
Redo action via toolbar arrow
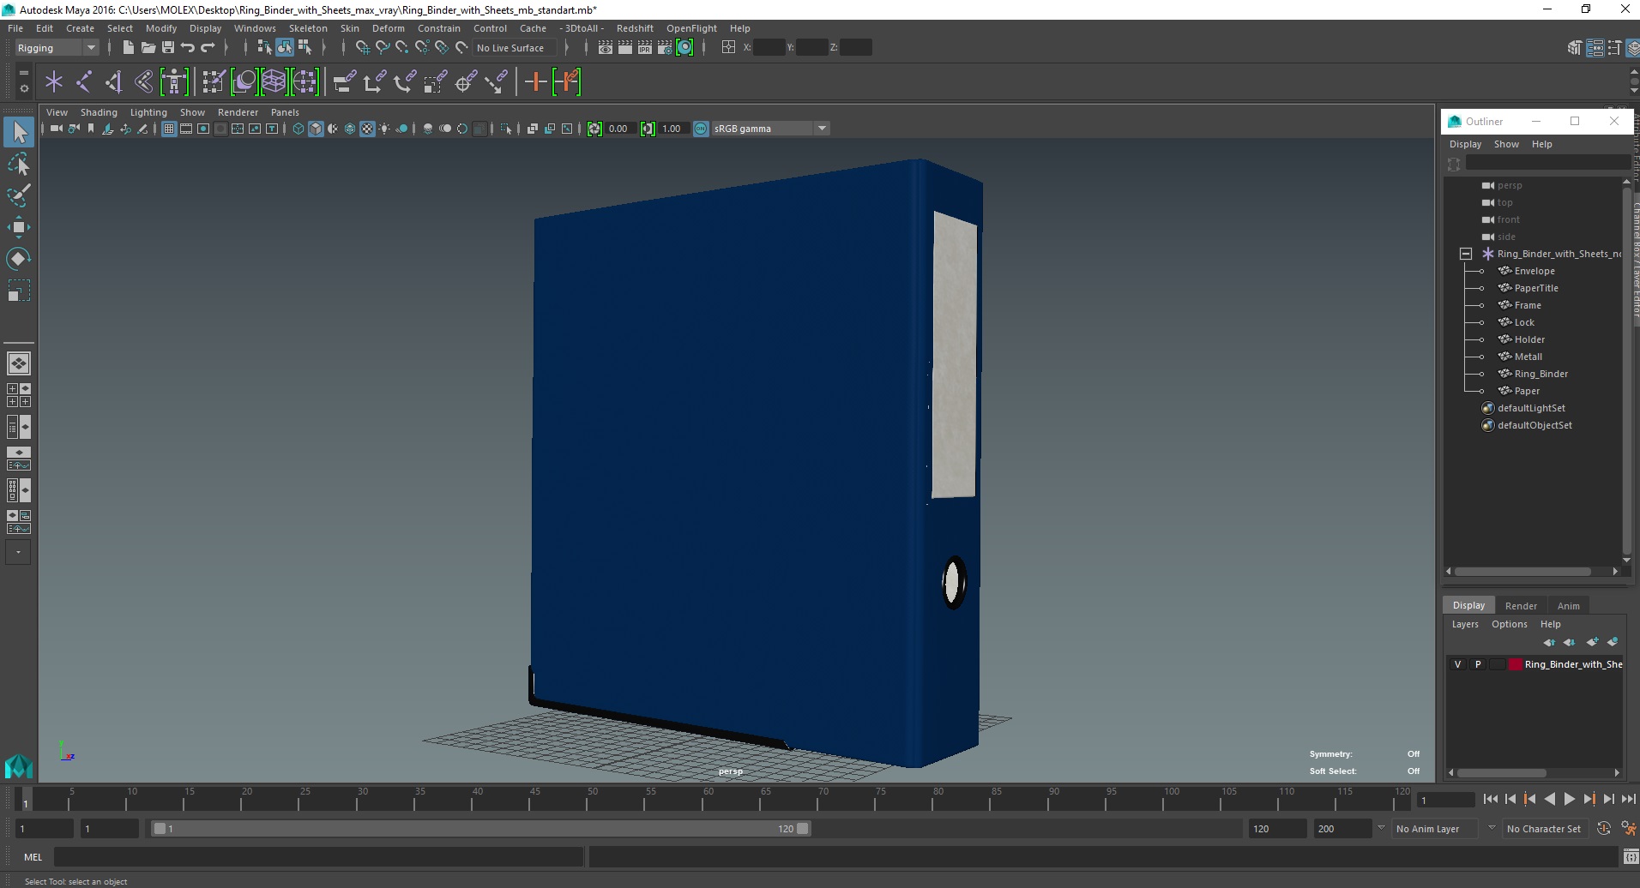coord(208,48)
